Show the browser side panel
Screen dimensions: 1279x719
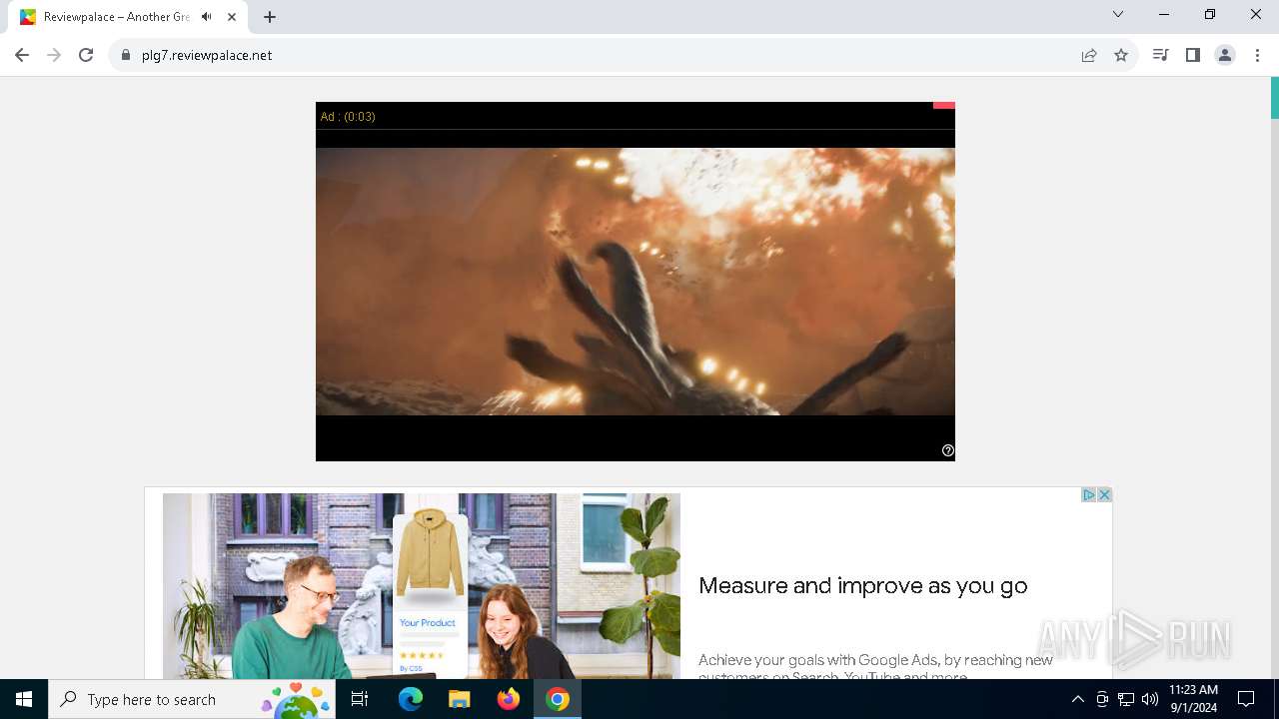click(x=1192, y=55)
